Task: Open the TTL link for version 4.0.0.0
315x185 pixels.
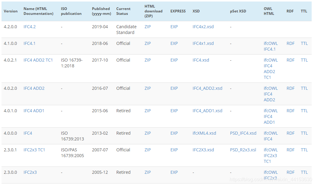Action: pyautogui.click(x=304, y=133)
